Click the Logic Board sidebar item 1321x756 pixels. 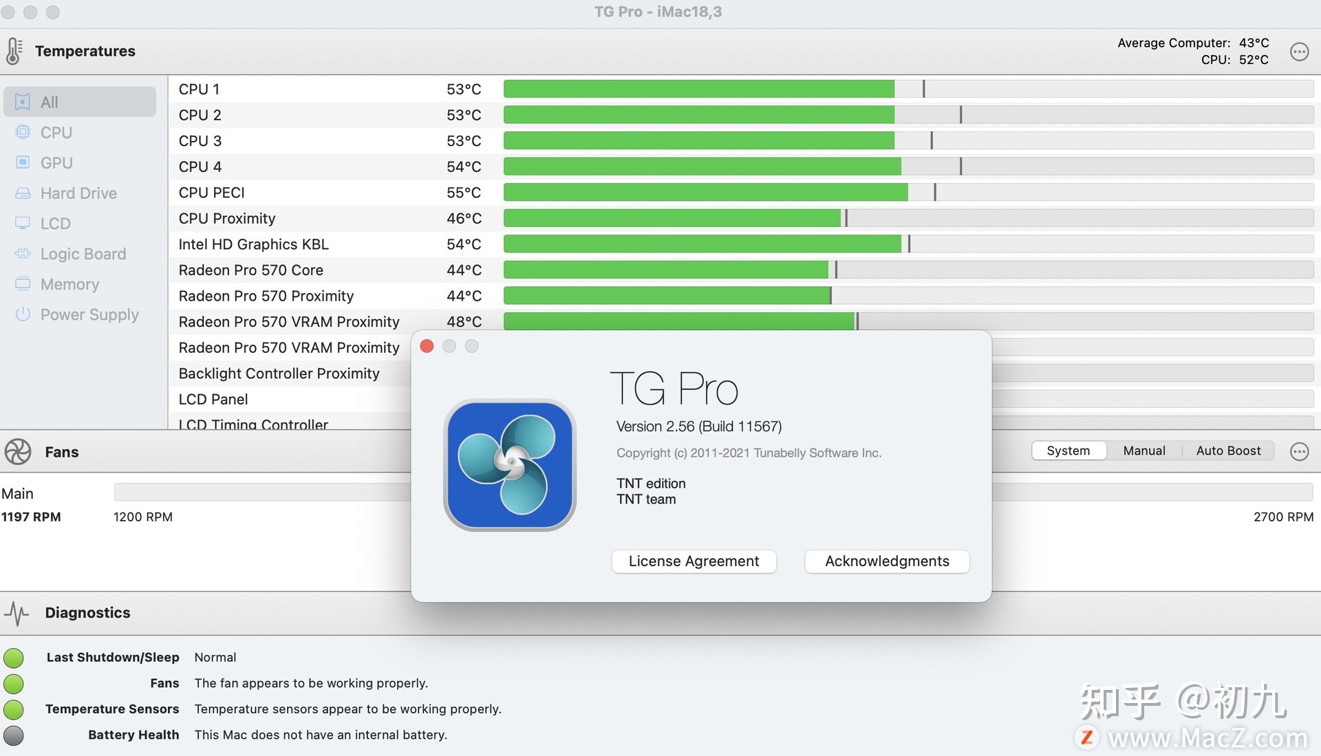(x=83, y=252)
